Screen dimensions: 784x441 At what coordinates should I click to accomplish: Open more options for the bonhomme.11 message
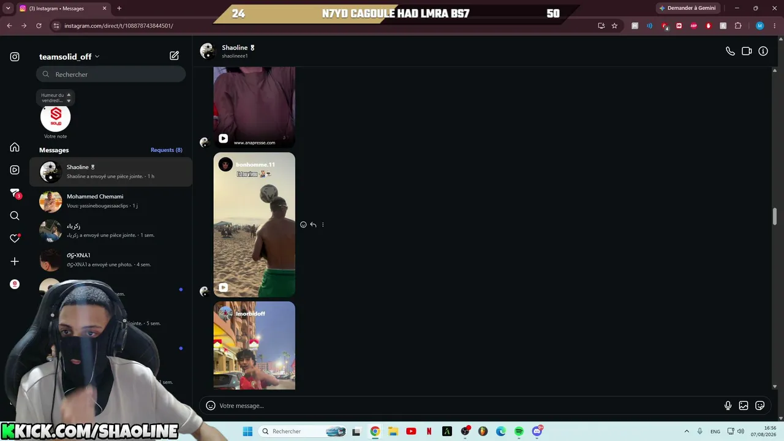323,225
